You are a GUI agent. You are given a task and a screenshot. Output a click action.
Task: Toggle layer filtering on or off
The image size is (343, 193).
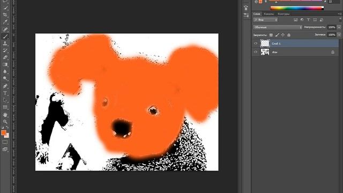[340, 20]
